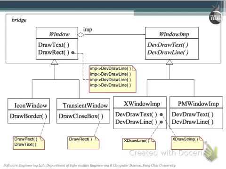Click the italic DevDrawText() in WindowImp
226x169 pixels.
pos(168,45)
